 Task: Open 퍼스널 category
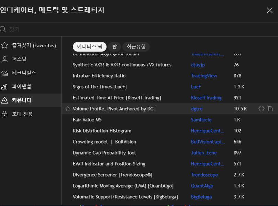(31, 59)
